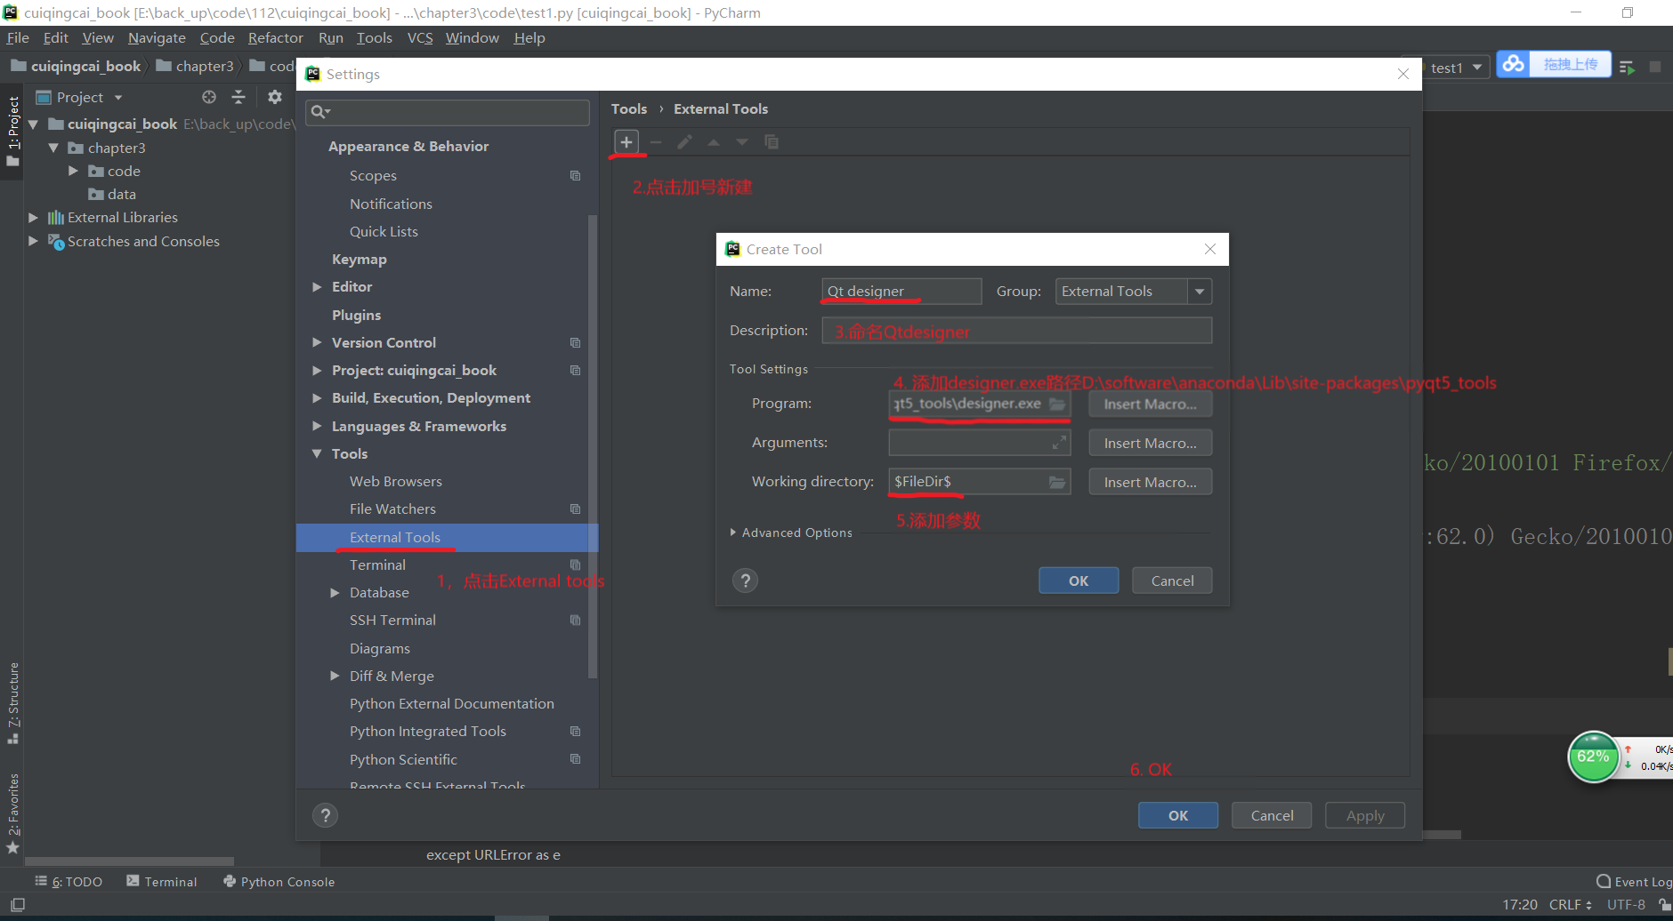
Task: Open the Help menu
Action: click(529, 37)
